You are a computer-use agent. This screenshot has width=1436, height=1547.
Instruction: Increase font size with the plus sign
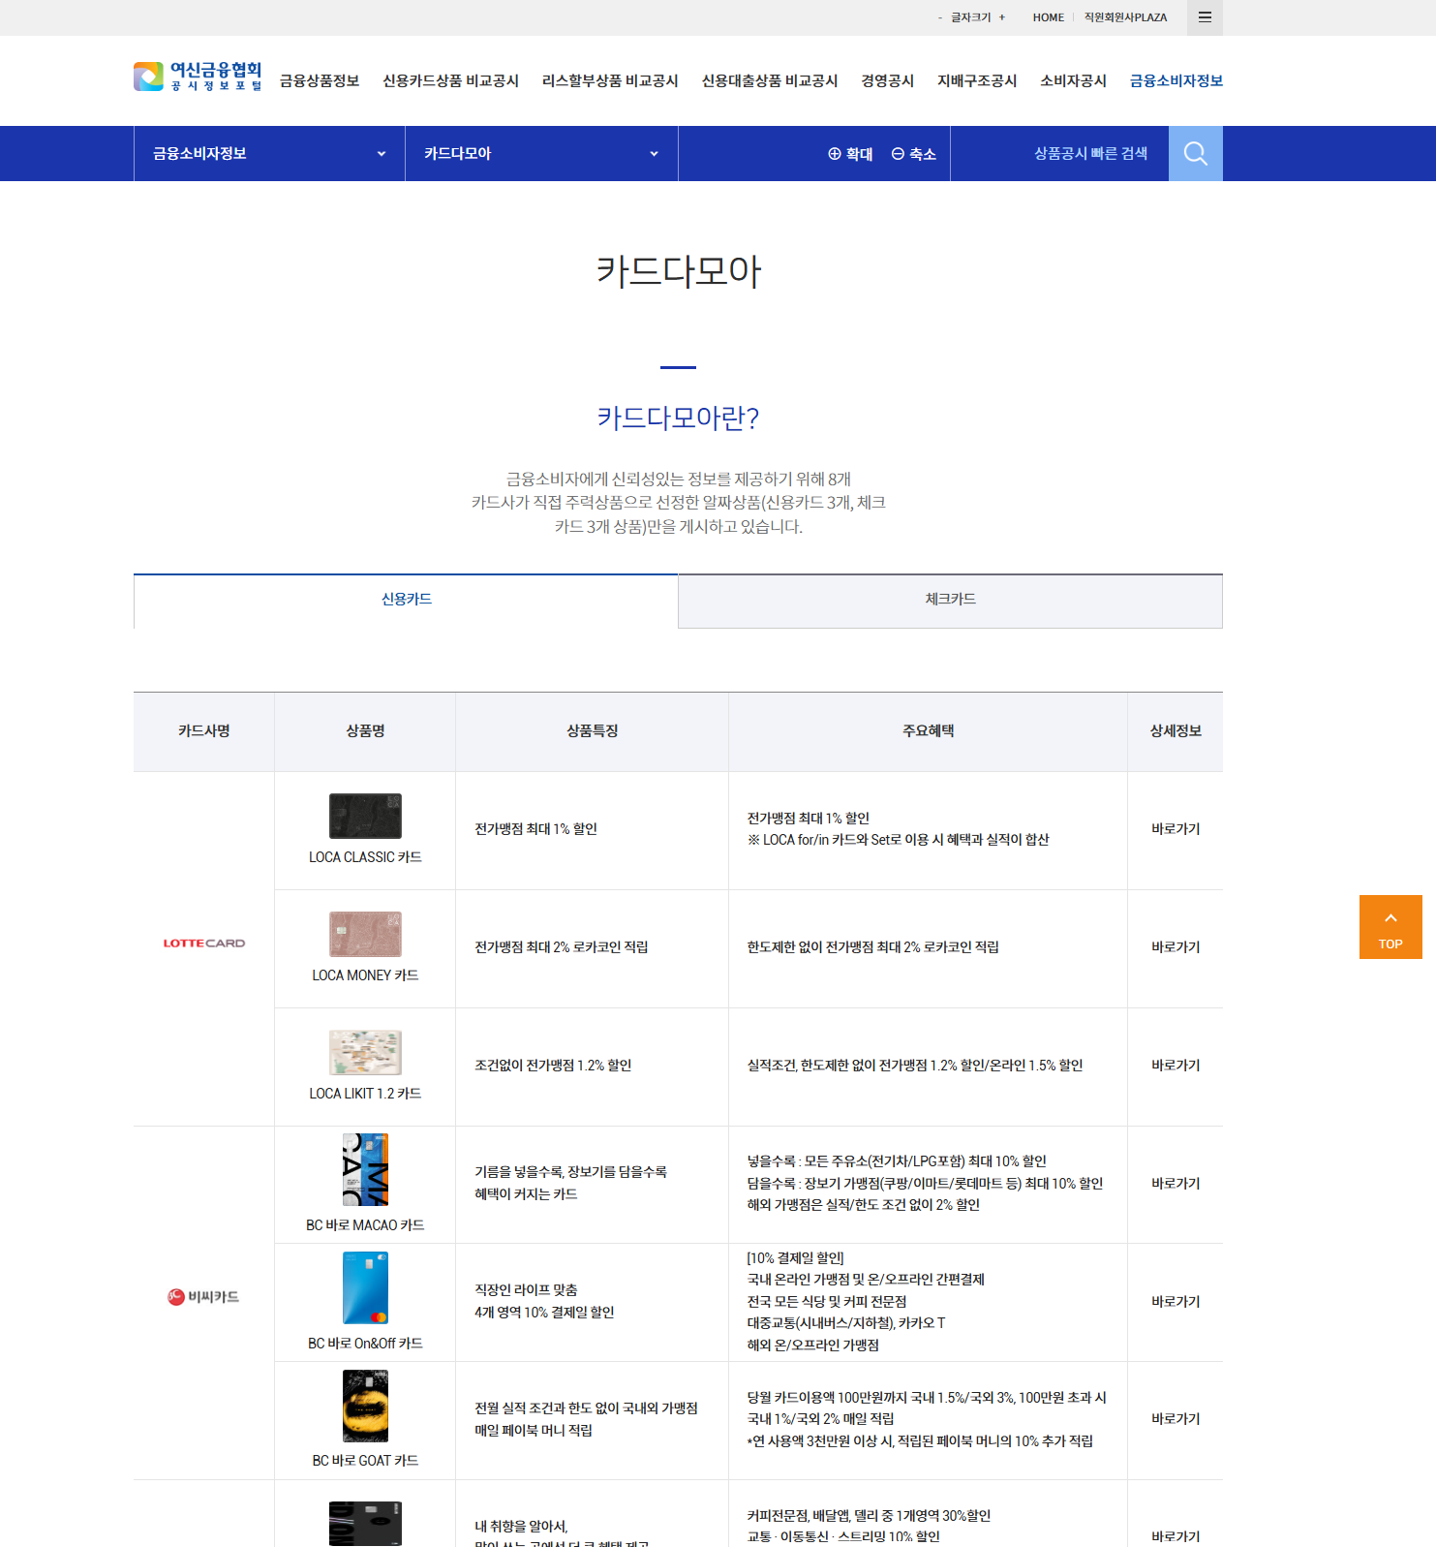(x=1002, y=17)
